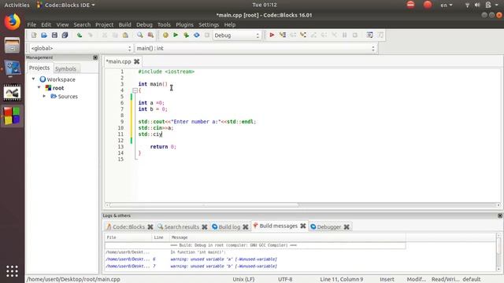Run the program with green play icon

click(176, 35)
